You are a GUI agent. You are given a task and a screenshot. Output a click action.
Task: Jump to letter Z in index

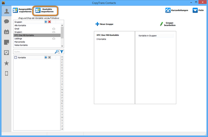point(62,126)
